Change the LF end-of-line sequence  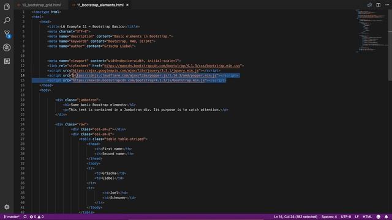tap(356, 217)
